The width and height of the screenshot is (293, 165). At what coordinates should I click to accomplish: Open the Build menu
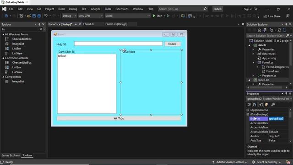tap(61, 9)
